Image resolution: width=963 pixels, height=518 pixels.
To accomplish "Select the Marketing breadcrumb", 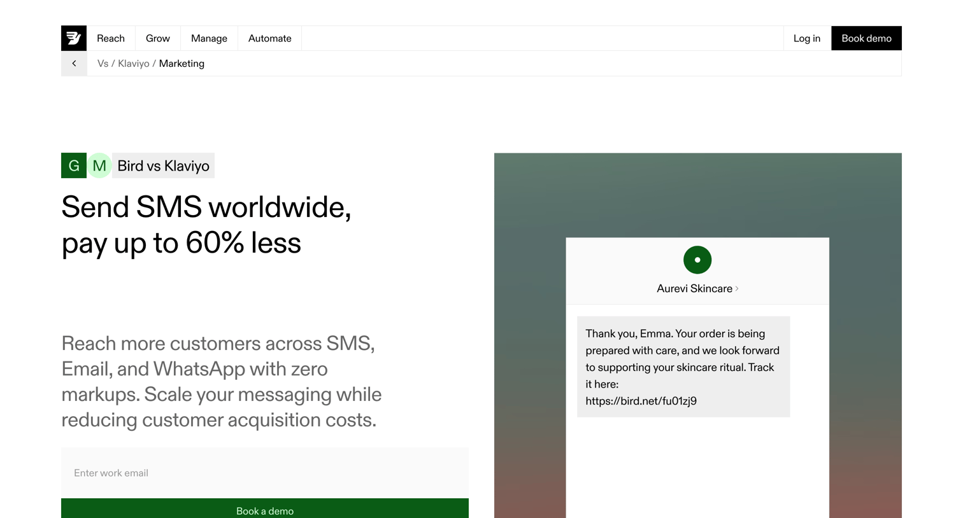I will tap(182, 64).
